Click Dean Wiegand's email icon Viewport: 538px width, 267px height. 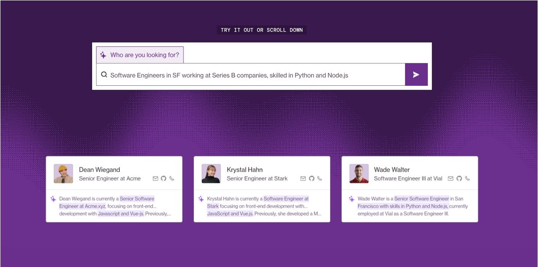(x=155, y=179)
